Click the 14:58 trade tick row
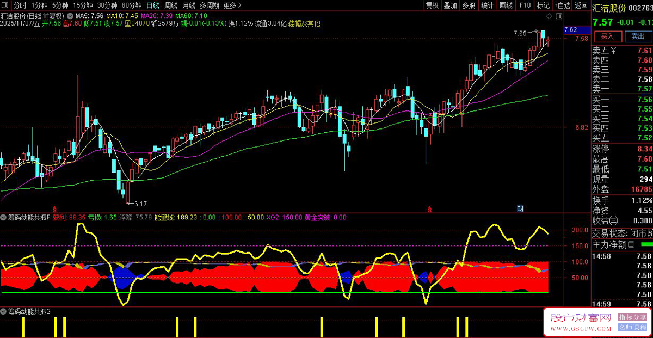The height and width of the screenshot is (338, 653). pos(623,256)
